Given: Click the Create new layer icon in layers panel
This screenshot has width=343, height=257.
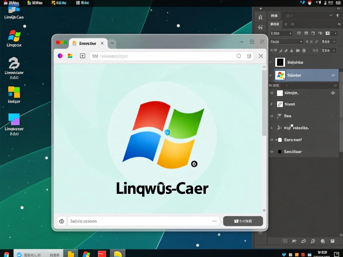Looking at the screenshot, I should pos(332,241).
